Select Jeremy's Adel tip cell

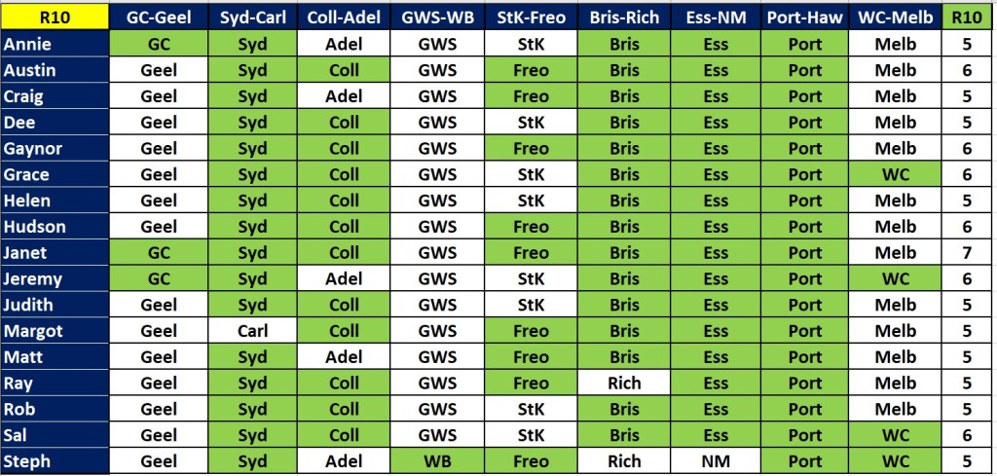pos(344,279)
